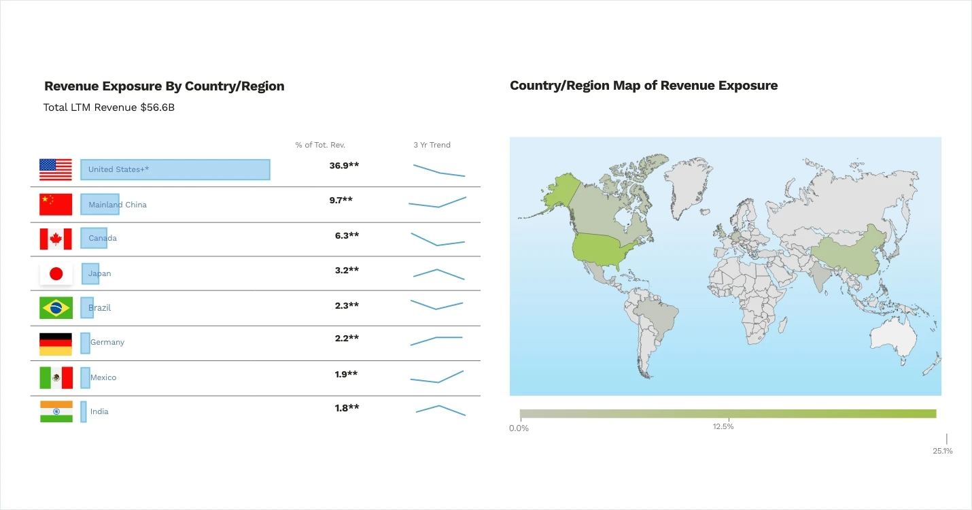Toggle the United States+* highlighted bar
This screenshot has width=972, height=510.
[x=174, y=169]
